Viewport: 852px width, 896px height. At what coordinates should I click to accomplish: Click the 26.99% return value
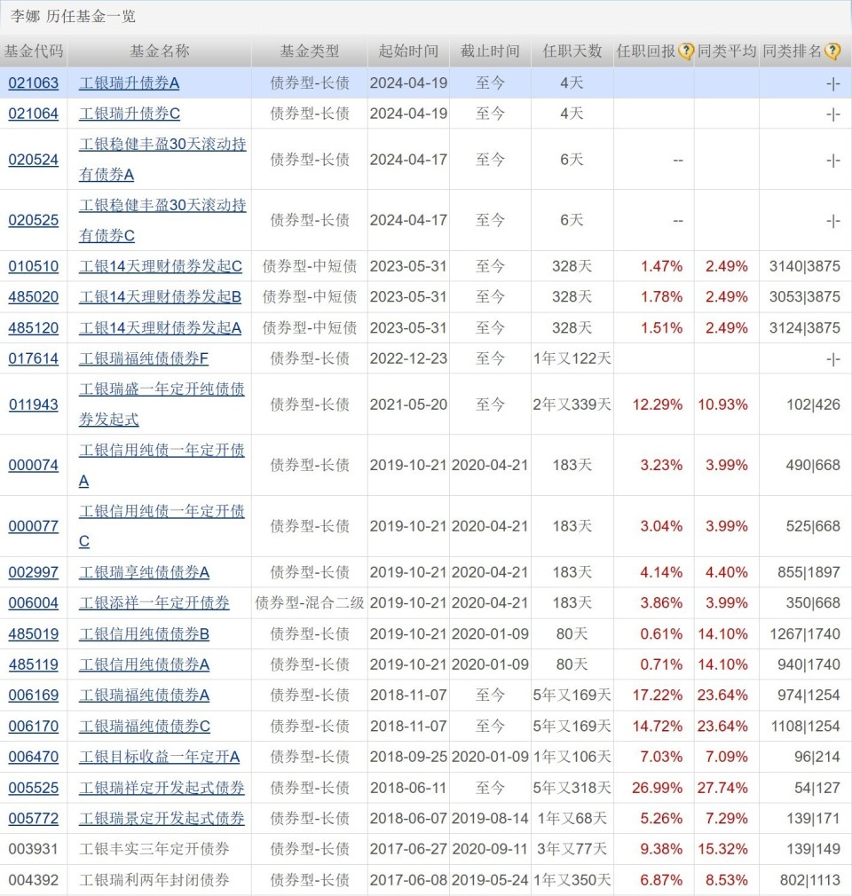tap(657, 788)
